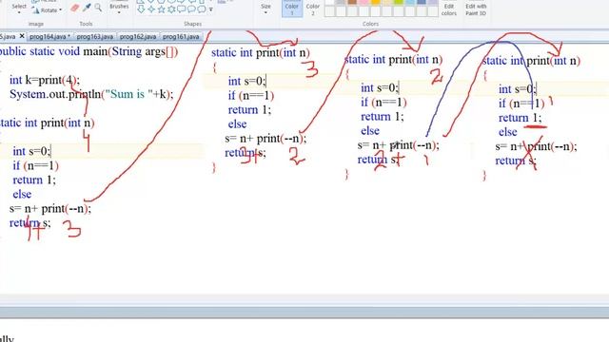This screenshot has width=609, height=342.
Task: Pick the rounded rectangular callout shape
Action: pyautogui.click(x=182, y=9)
